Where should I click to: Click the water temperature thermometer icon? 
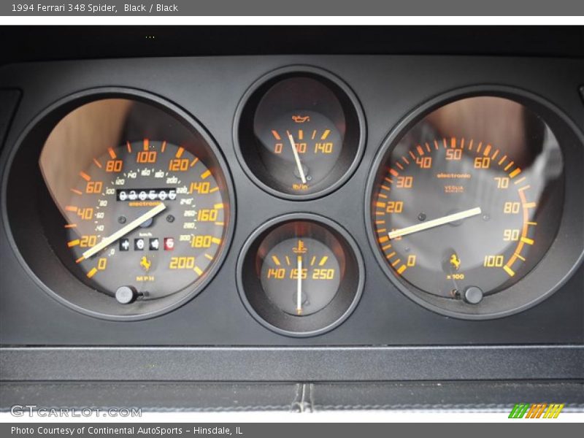click(299, 247)
